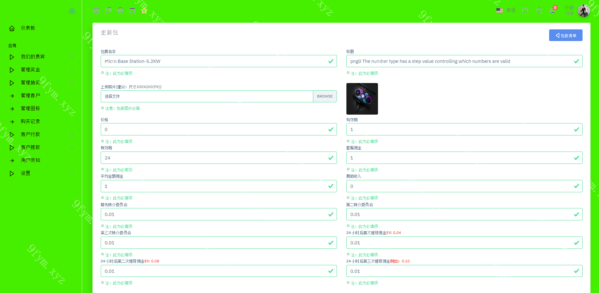The height and width of the screenshot is (293, 599).
Task: Open notifications bell with badge 5
Action: 553,10
